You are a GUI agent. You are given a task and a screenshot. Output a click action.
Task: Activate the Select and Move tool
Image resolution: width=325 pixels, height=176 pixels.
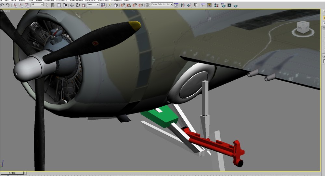(72, 5)
